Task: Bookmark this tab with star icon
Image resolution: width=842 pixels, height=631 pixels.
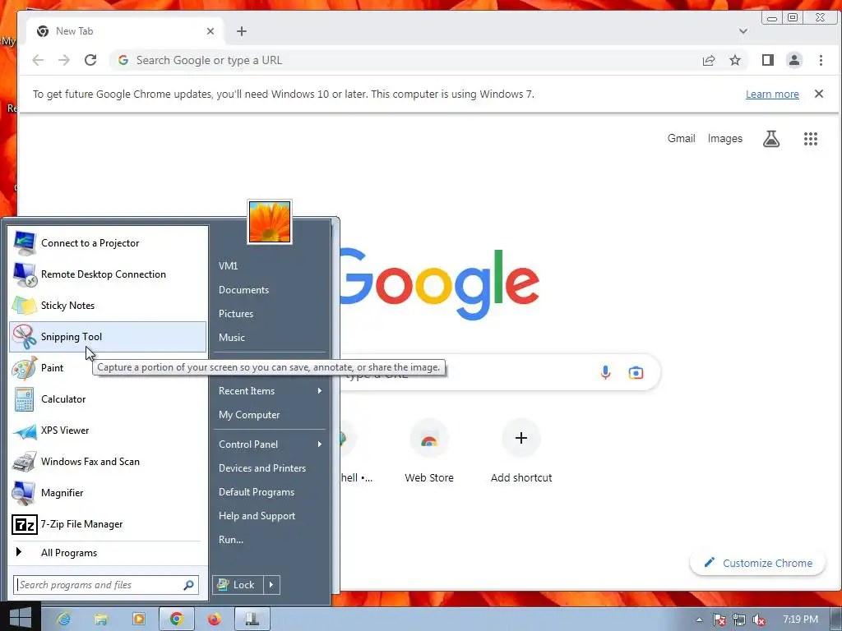Action: pyautogui.click(x=735, y=60)
